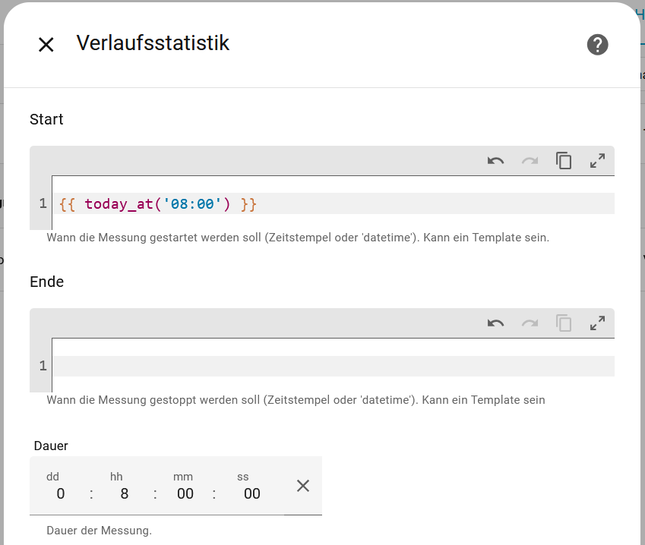Copy the Ende template content

[564, 323]
